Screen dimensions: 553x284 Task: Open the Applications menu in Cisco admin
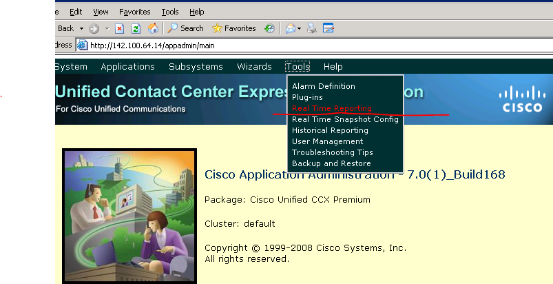tap(127, 67)
